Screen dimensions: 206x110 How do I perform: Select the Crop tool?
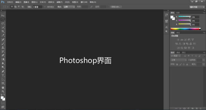click(x=3, y=32)
